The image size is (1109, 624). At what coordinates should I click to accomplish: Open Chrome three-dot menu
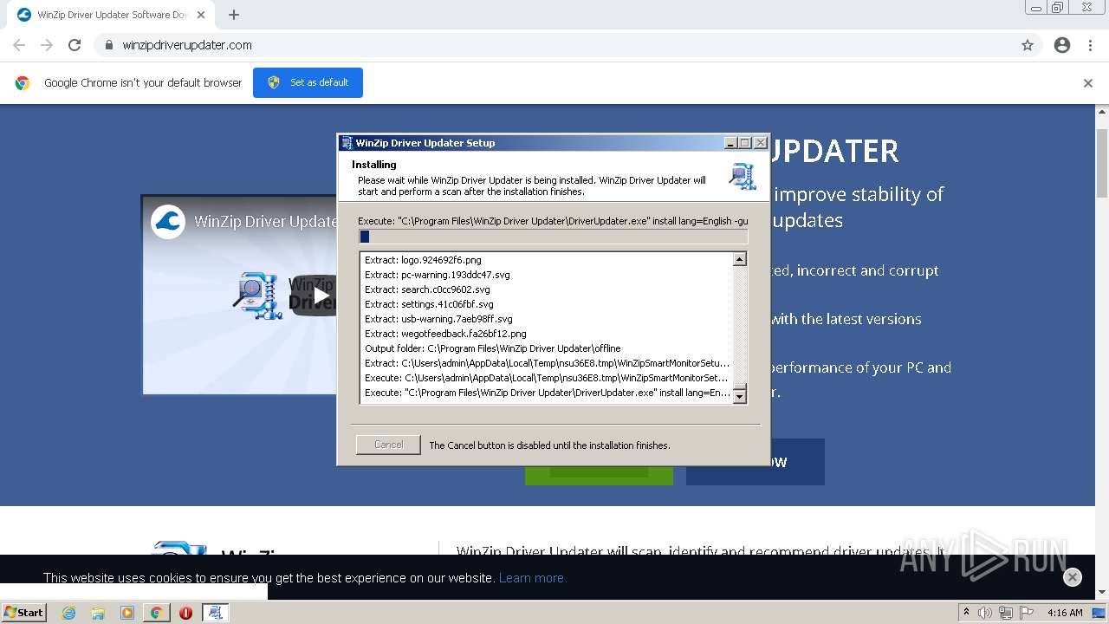(x=1090, y=45)
